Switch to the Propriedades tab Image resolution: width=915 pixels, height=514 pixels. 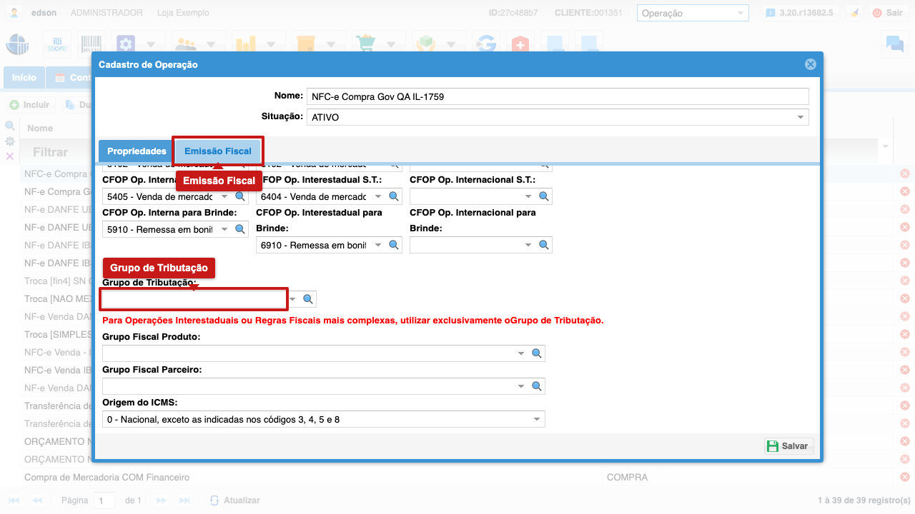tap(137, 151)
